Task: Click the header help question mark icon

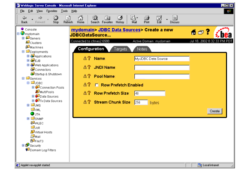Action: pos(208,32)
